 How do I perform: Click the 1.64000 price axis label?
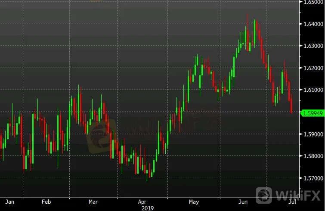[x=313, y=24]
